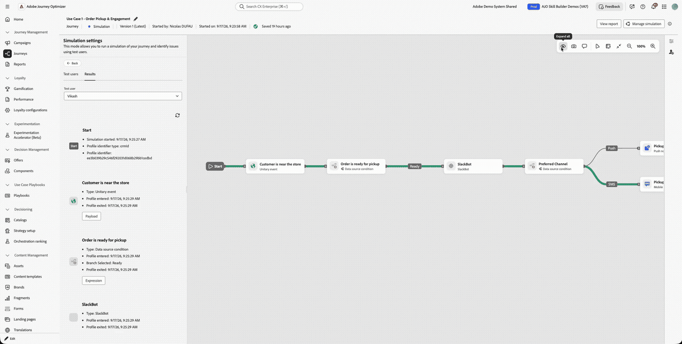Select the pointer tool in canvas toolbar
682x344 pixels.
(597, 46)
